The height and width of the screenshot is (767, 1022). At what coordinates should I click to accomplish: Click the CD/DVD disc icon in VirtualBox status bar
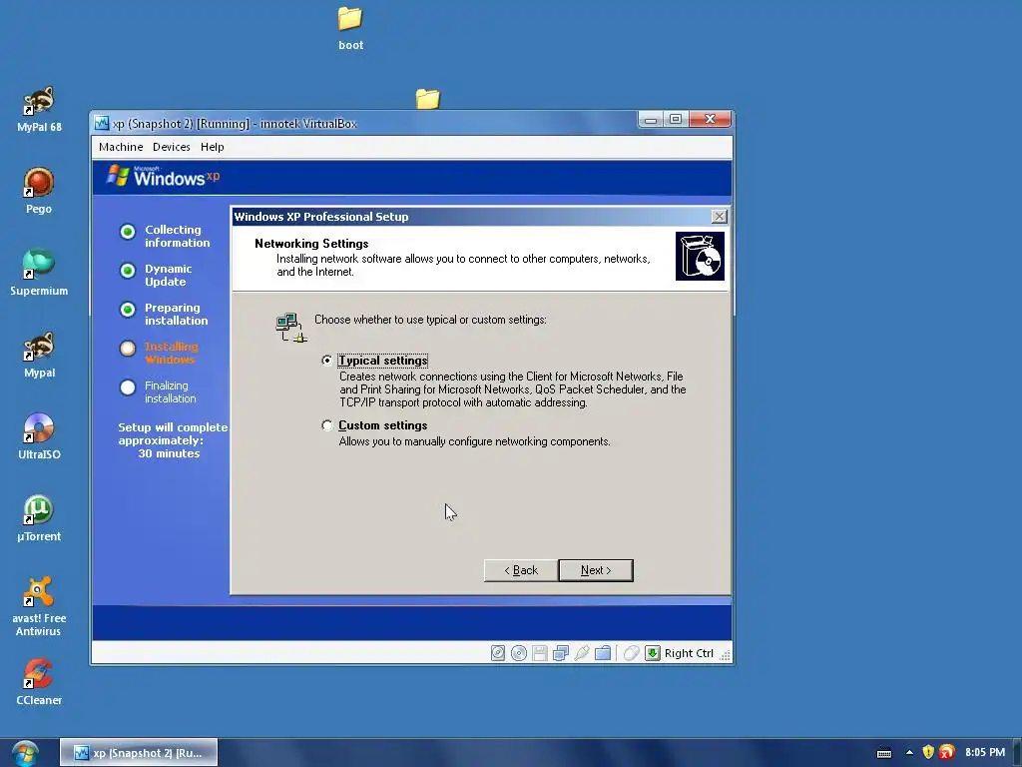coord(519,653)
